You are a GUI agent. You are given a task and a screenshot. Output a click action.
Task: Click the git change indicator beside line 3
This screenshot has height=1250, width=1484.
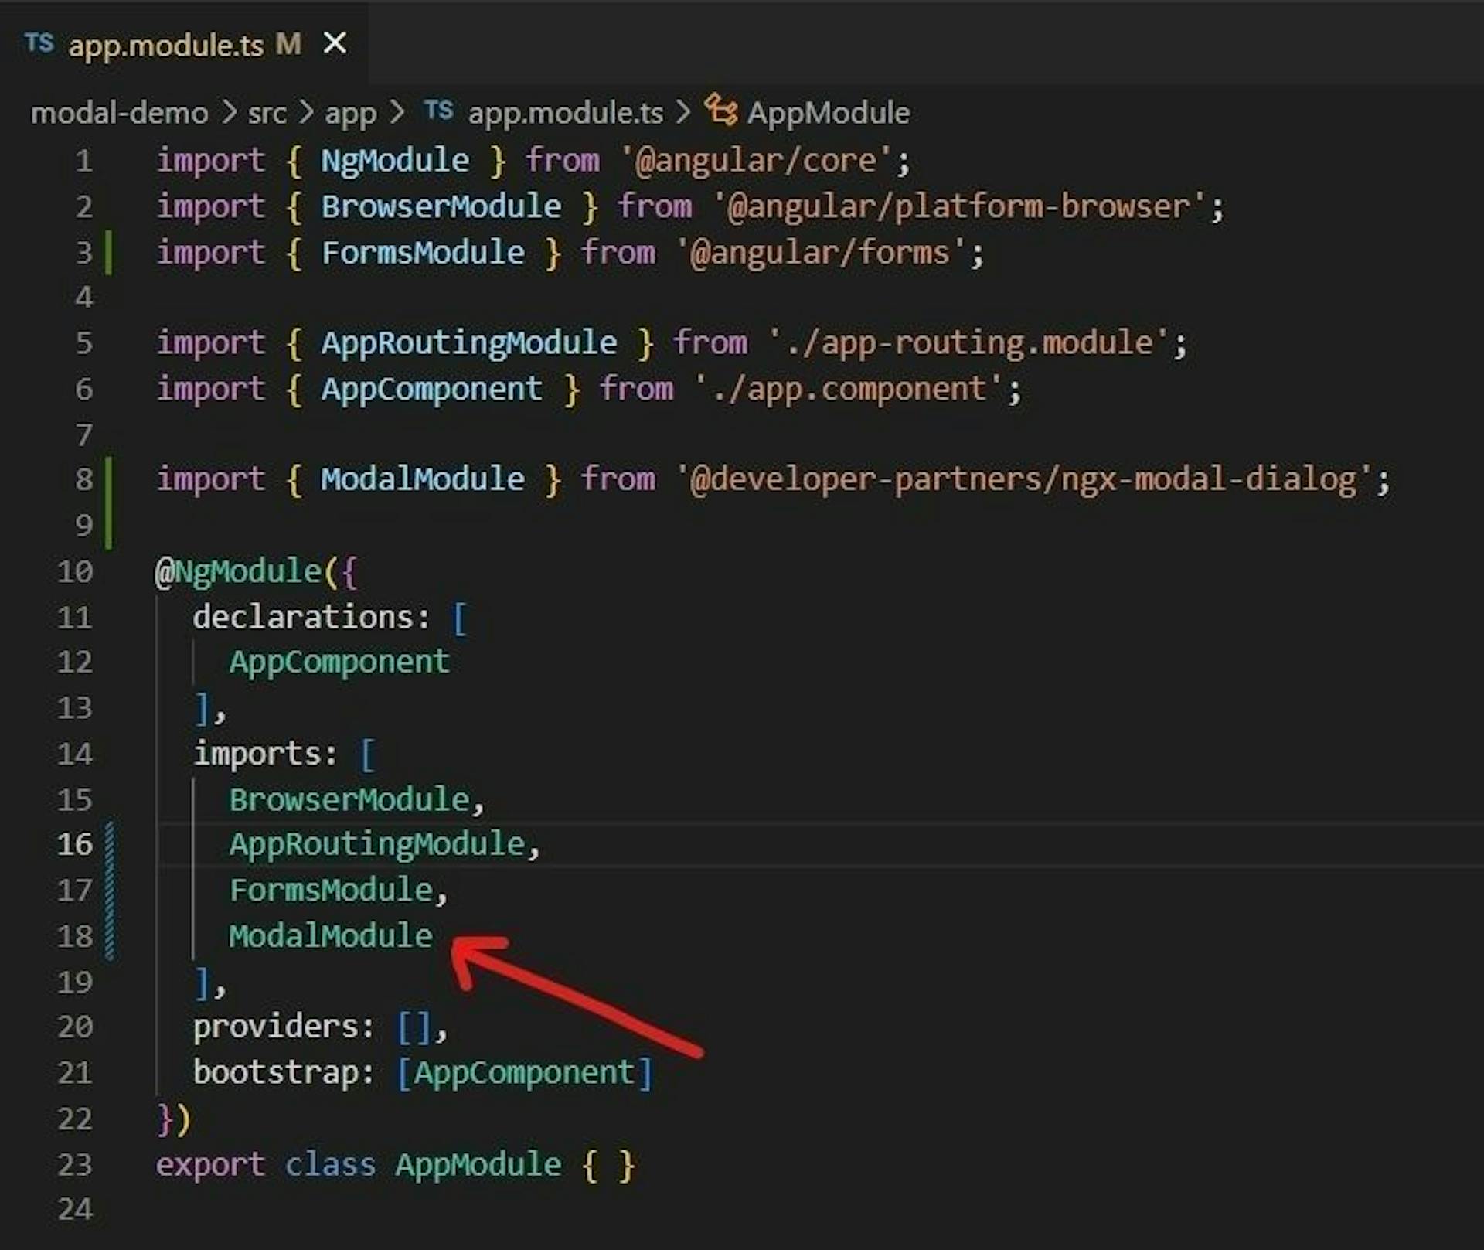pos(110,252)
